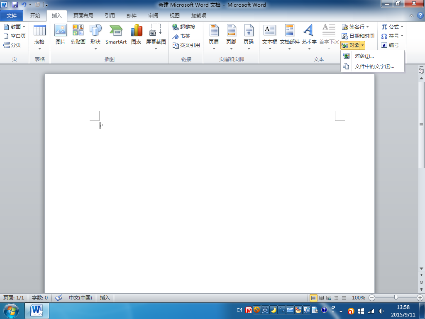
Task: Insert a picture (图片)
Action: (61, 34)
